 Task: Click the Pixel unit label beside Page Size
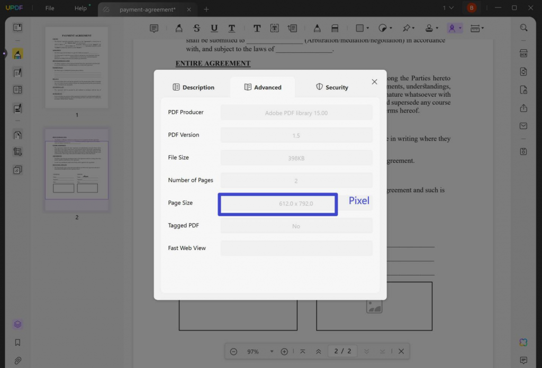[x=359, y=201]
